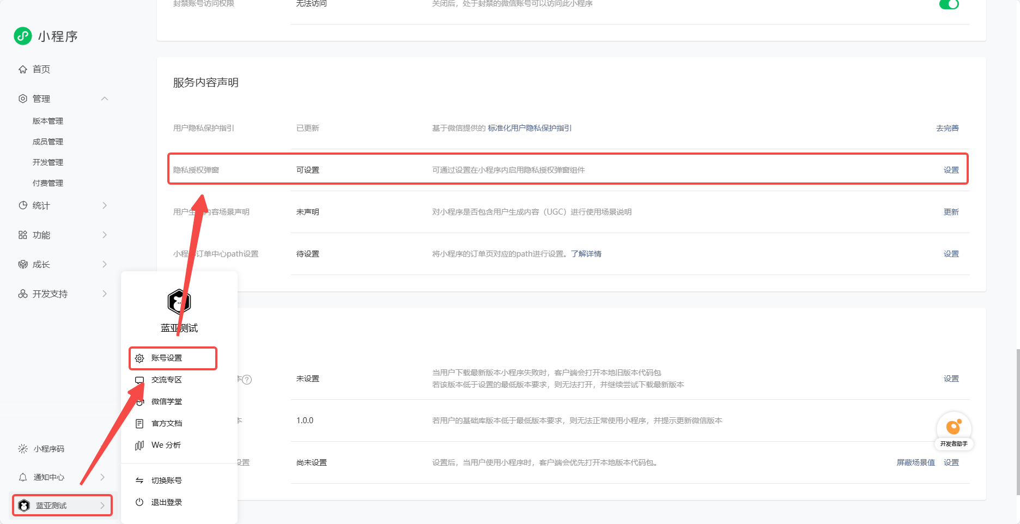Collapse the 管理 section chevron
The height and width of the screenshot is (524, 1020).
click(x=105, y=99)
